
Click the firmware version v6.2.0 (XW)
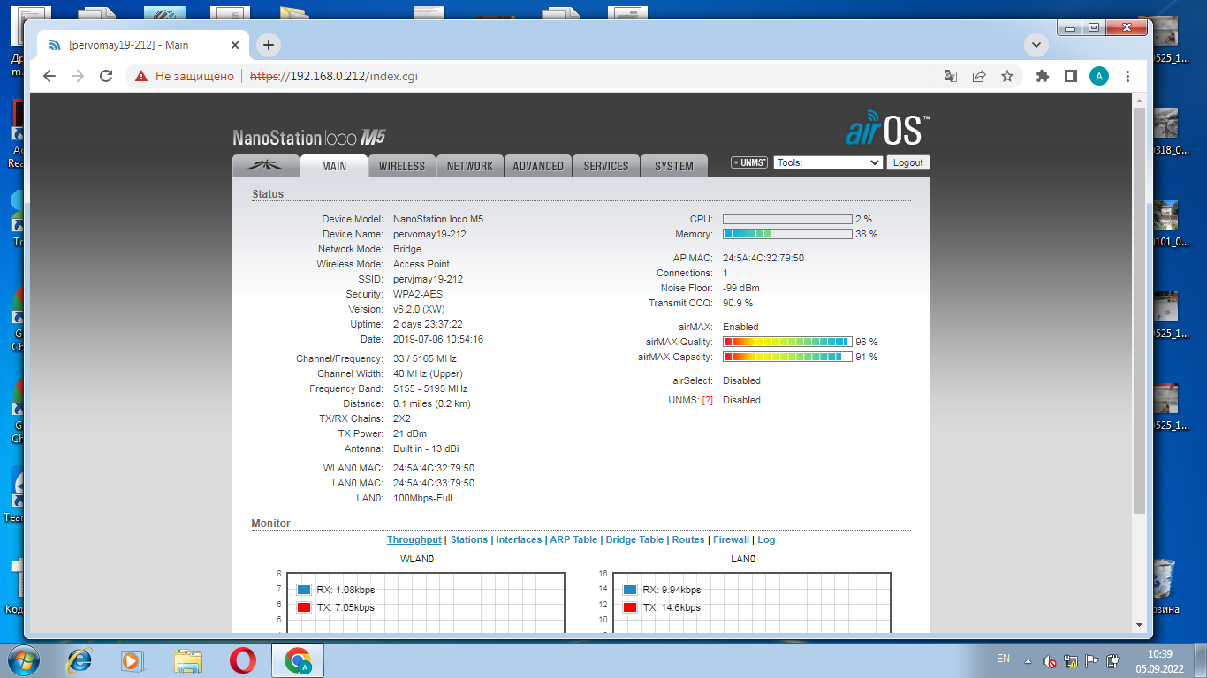point(419,310)
